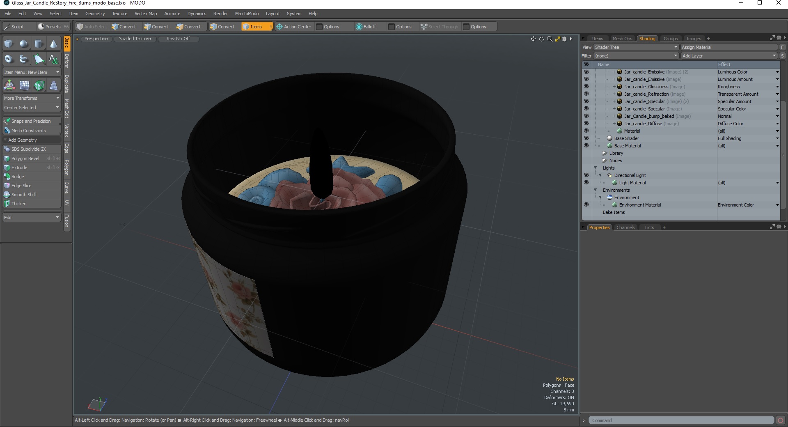Select the Extrude tool
This screenshot has width=788, height=427.
click(32, 168)
